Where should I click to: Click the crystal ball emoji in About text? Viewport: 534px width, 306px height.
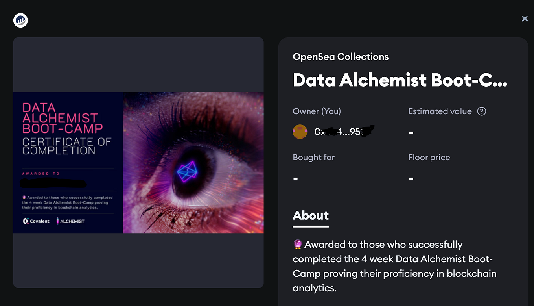pos(298,245)
